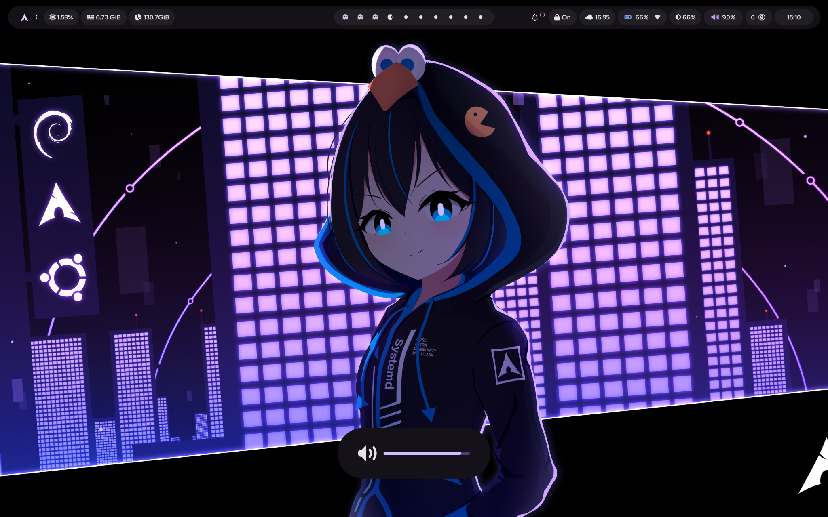Switch to workspace seven dot

(436, 17)
